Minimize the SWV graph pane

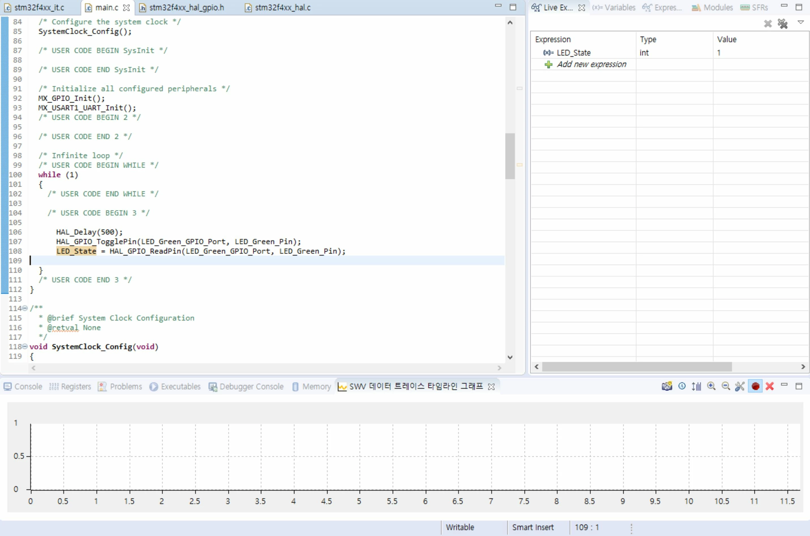click(x=784, y=385)
